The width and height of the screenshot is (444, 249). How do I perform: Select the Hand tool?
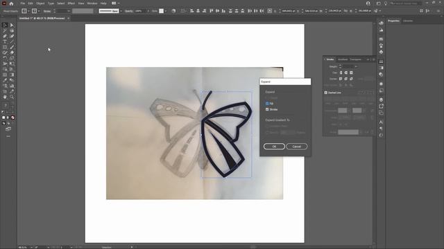5,97
